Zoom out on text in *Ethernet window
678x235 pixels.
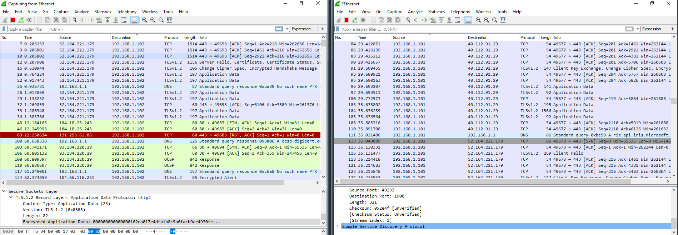tap(487, 20)
